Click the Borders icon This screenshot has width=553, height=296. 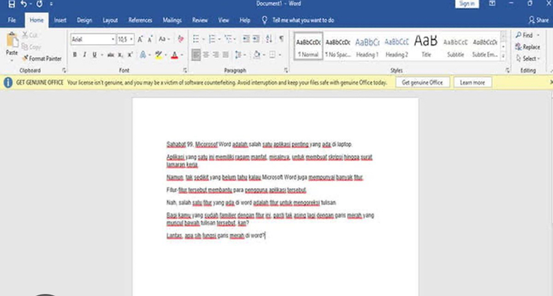(272, 55)
